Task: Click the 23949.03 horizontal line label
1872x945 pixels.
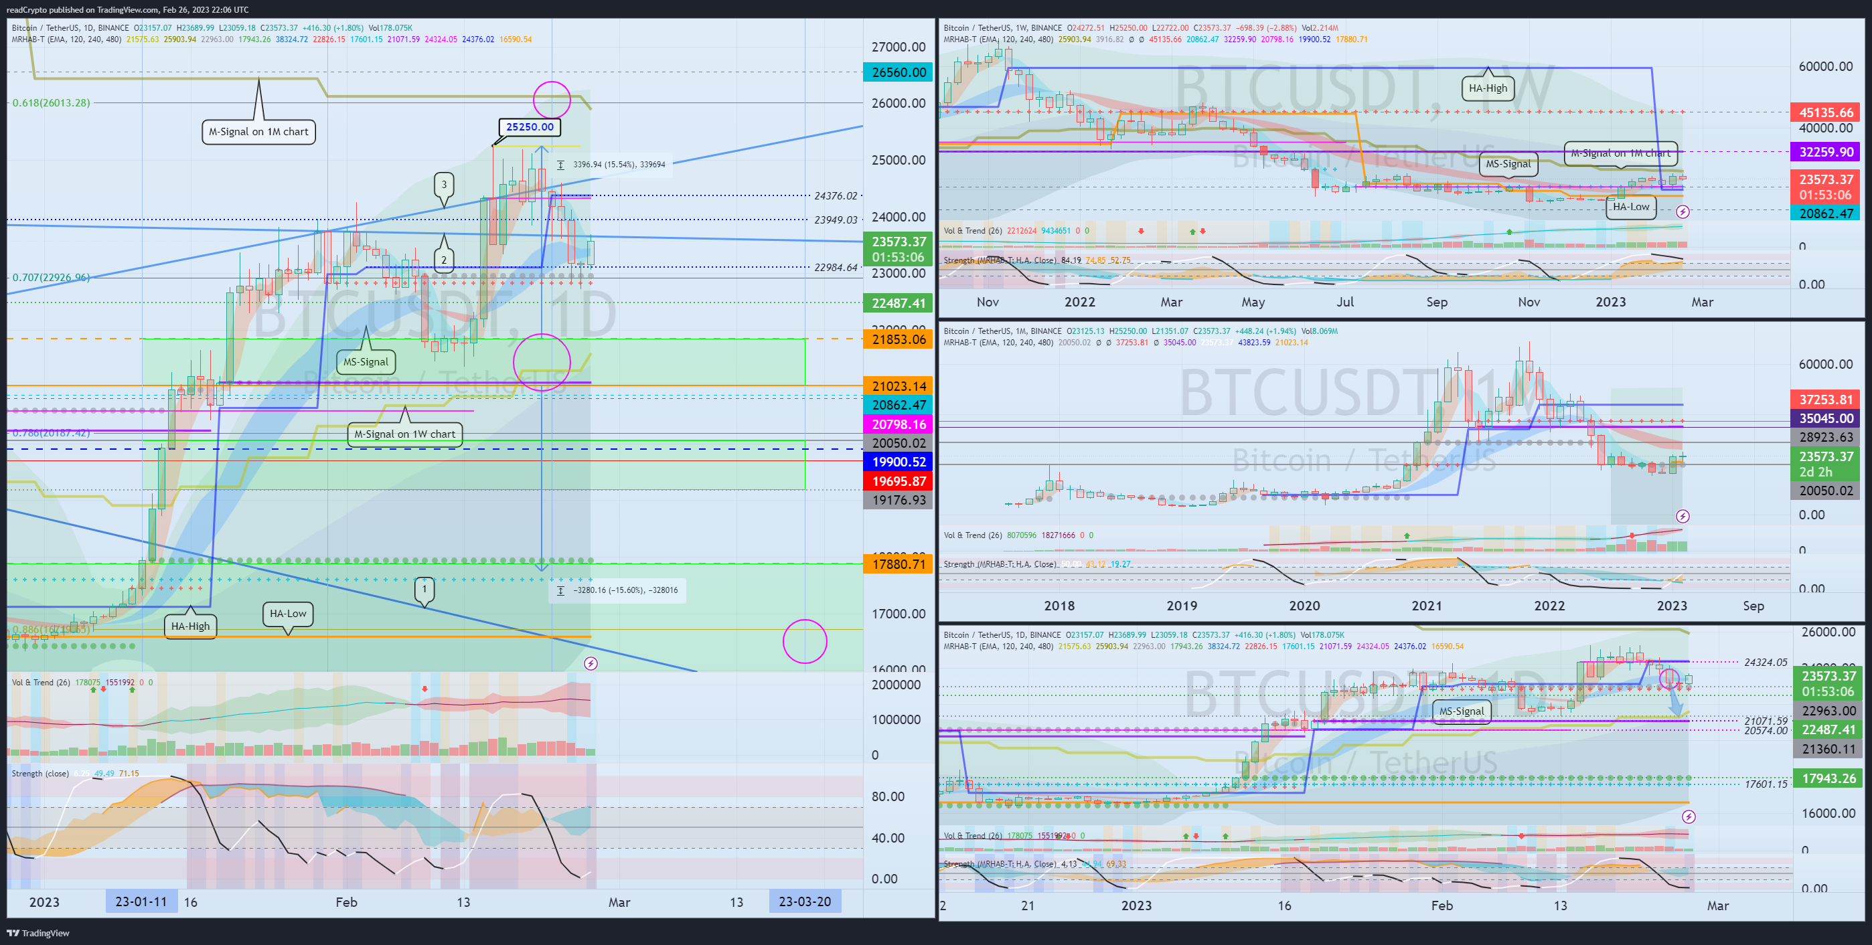Action: [835, 220]
